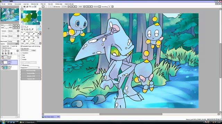Activate the Zoom magnifier tool
The width and height of the screenshot is (222, 124).
tap(25, 30)
